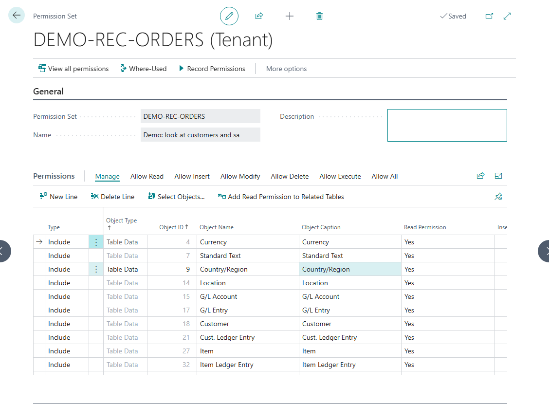
Task: Select the Country/Region caption cell
Action: pos(350,269)
